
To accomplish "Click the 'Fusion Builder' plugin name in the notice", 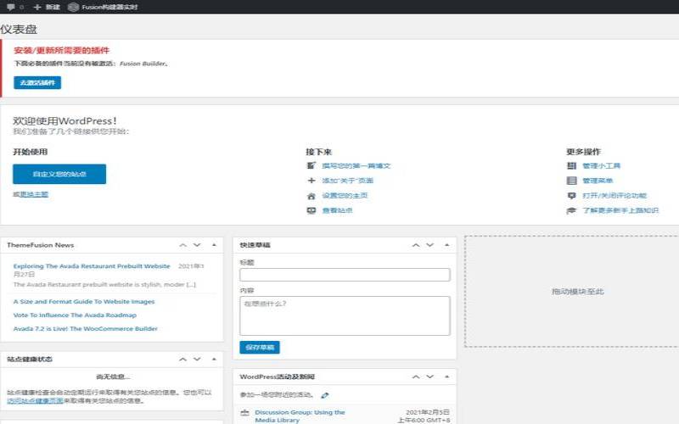I will coord(143,64).
